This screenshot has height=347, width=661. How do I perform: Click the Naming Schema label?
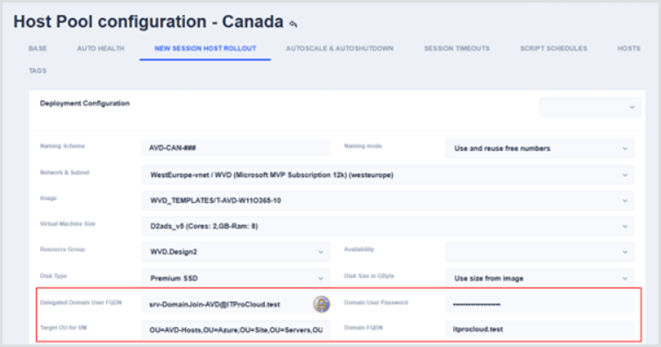click(62, 146)
